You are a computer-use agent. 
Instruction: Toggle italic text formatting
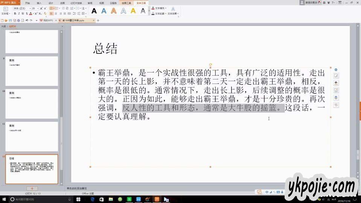[x=19, y=14]
